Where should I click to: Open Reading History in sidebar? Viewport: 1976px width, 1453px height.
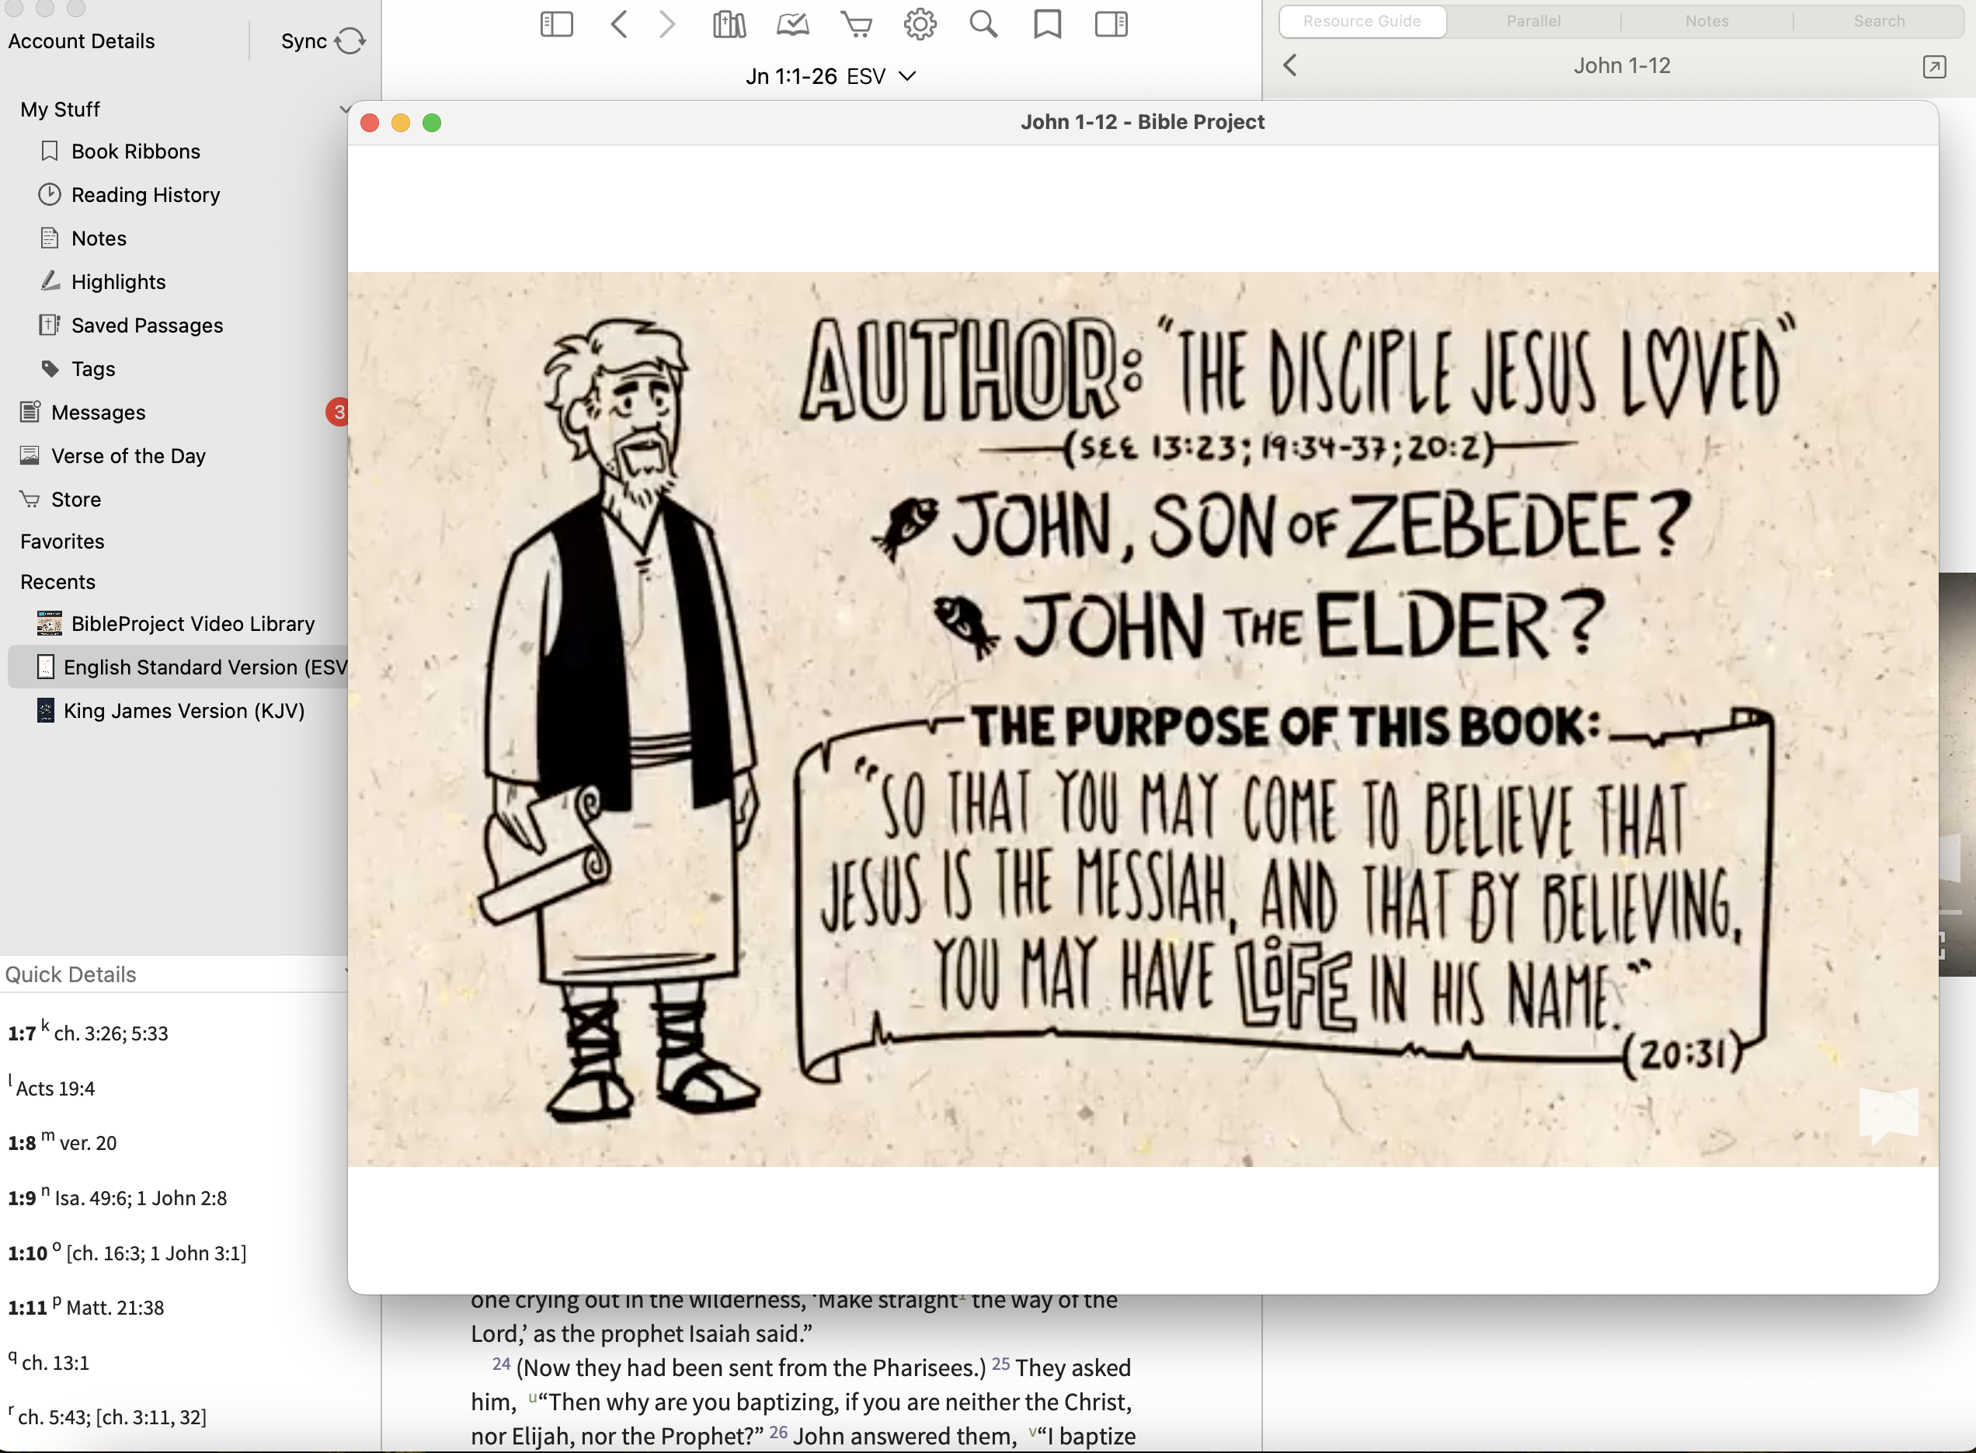pyautogui.click(x=145, y=194)
